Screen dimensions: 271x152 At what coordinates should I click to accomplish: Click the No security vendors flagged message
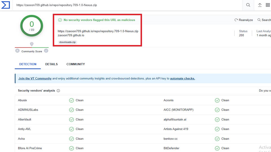(x=99, y=20)
